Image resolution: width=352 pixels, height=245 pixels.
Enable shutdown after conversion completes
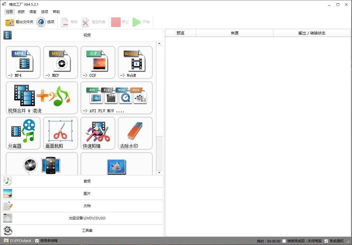pos(284,241)
